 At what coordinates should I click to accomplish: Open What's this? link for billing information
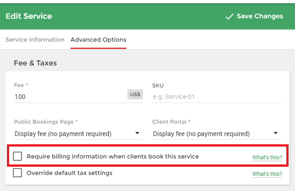coord(267,157)
